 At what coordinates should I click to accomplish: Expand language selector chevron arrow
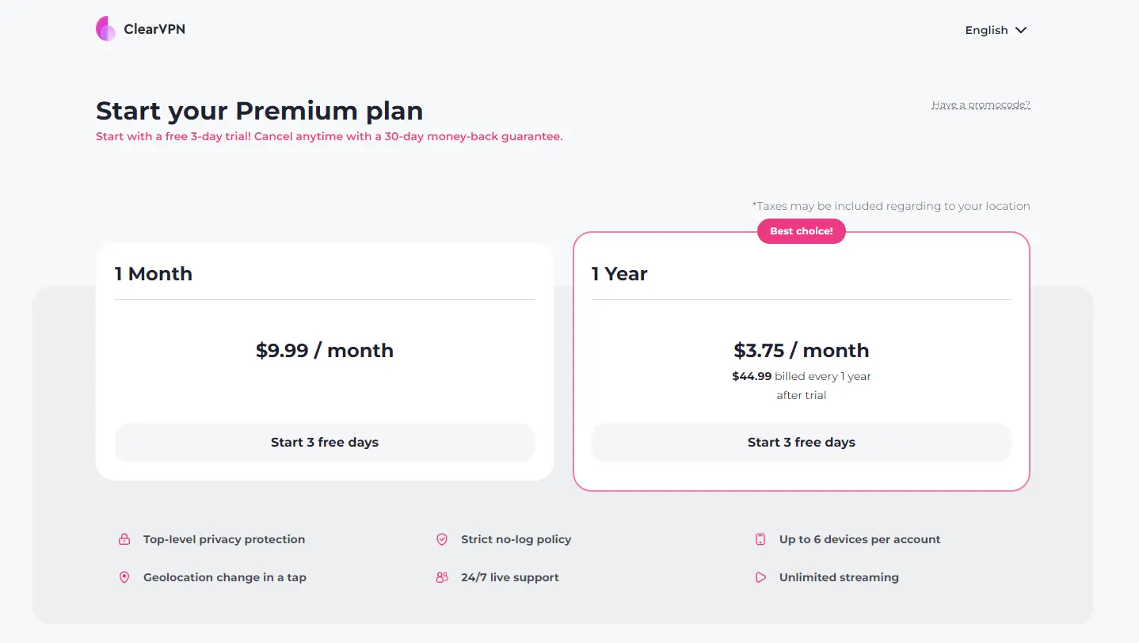tap(1021, 30)
